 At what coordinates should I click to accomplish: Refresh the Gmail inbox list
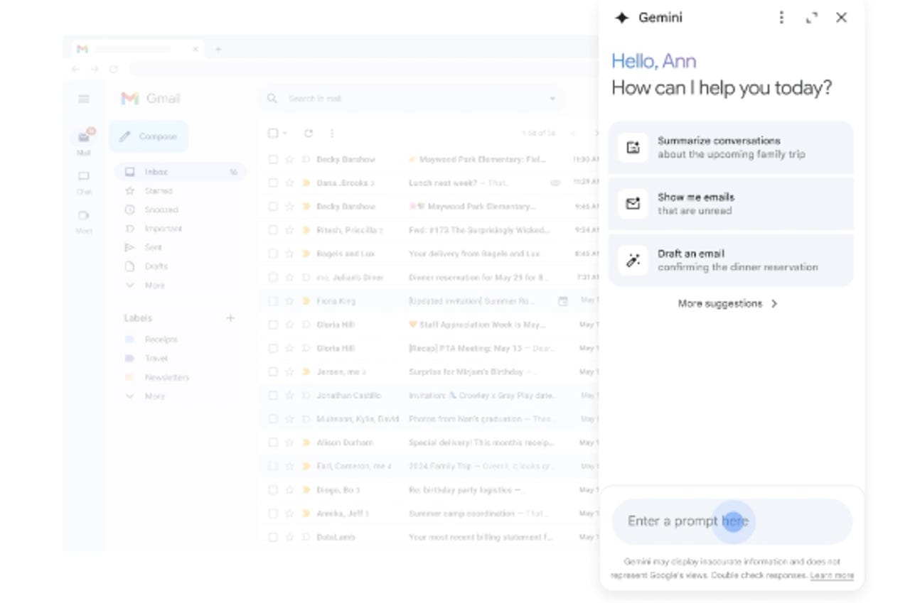click(309, 133)
